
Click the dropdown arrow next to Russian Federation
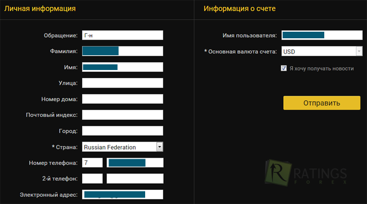point(159,147)
